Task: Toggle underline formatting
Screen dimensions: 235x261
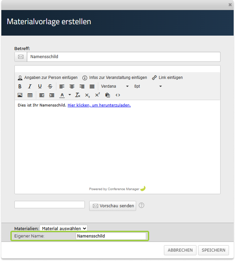Action: 40,86
